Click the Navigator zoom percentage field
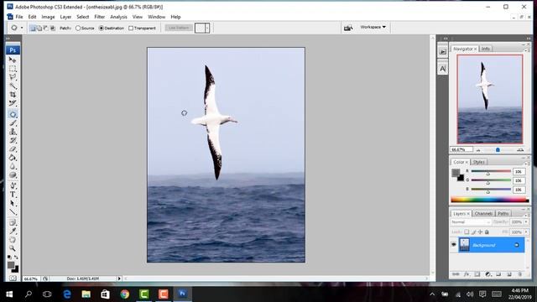 [461, 149]
